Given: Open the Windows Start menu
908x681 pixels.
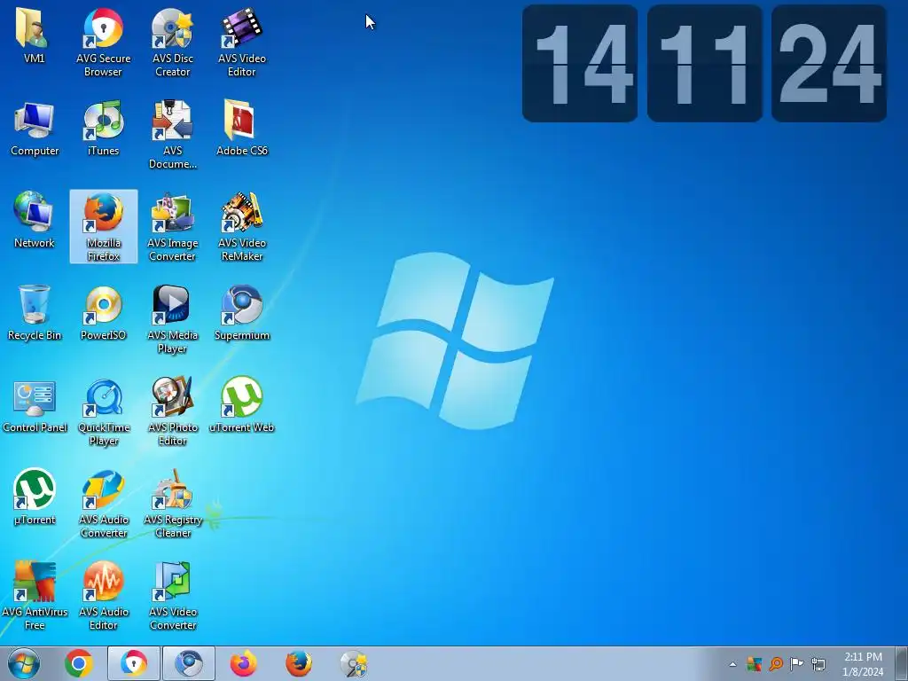Looking at the screenshot, I should pyautogui.click(x=24, y=663).
